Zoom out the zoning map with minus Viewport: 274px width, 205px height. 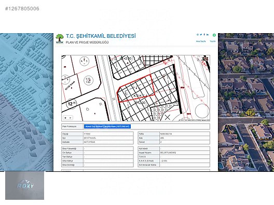(x=70, y=118)
